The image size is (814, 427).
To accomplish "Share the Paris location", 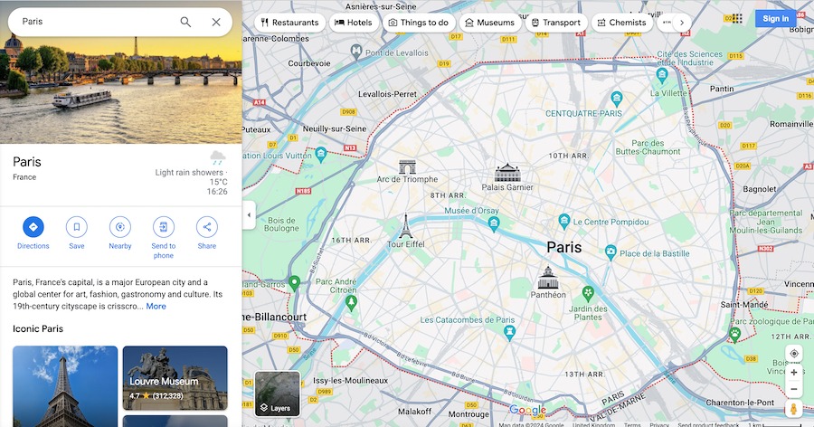I will pos(206,233).
